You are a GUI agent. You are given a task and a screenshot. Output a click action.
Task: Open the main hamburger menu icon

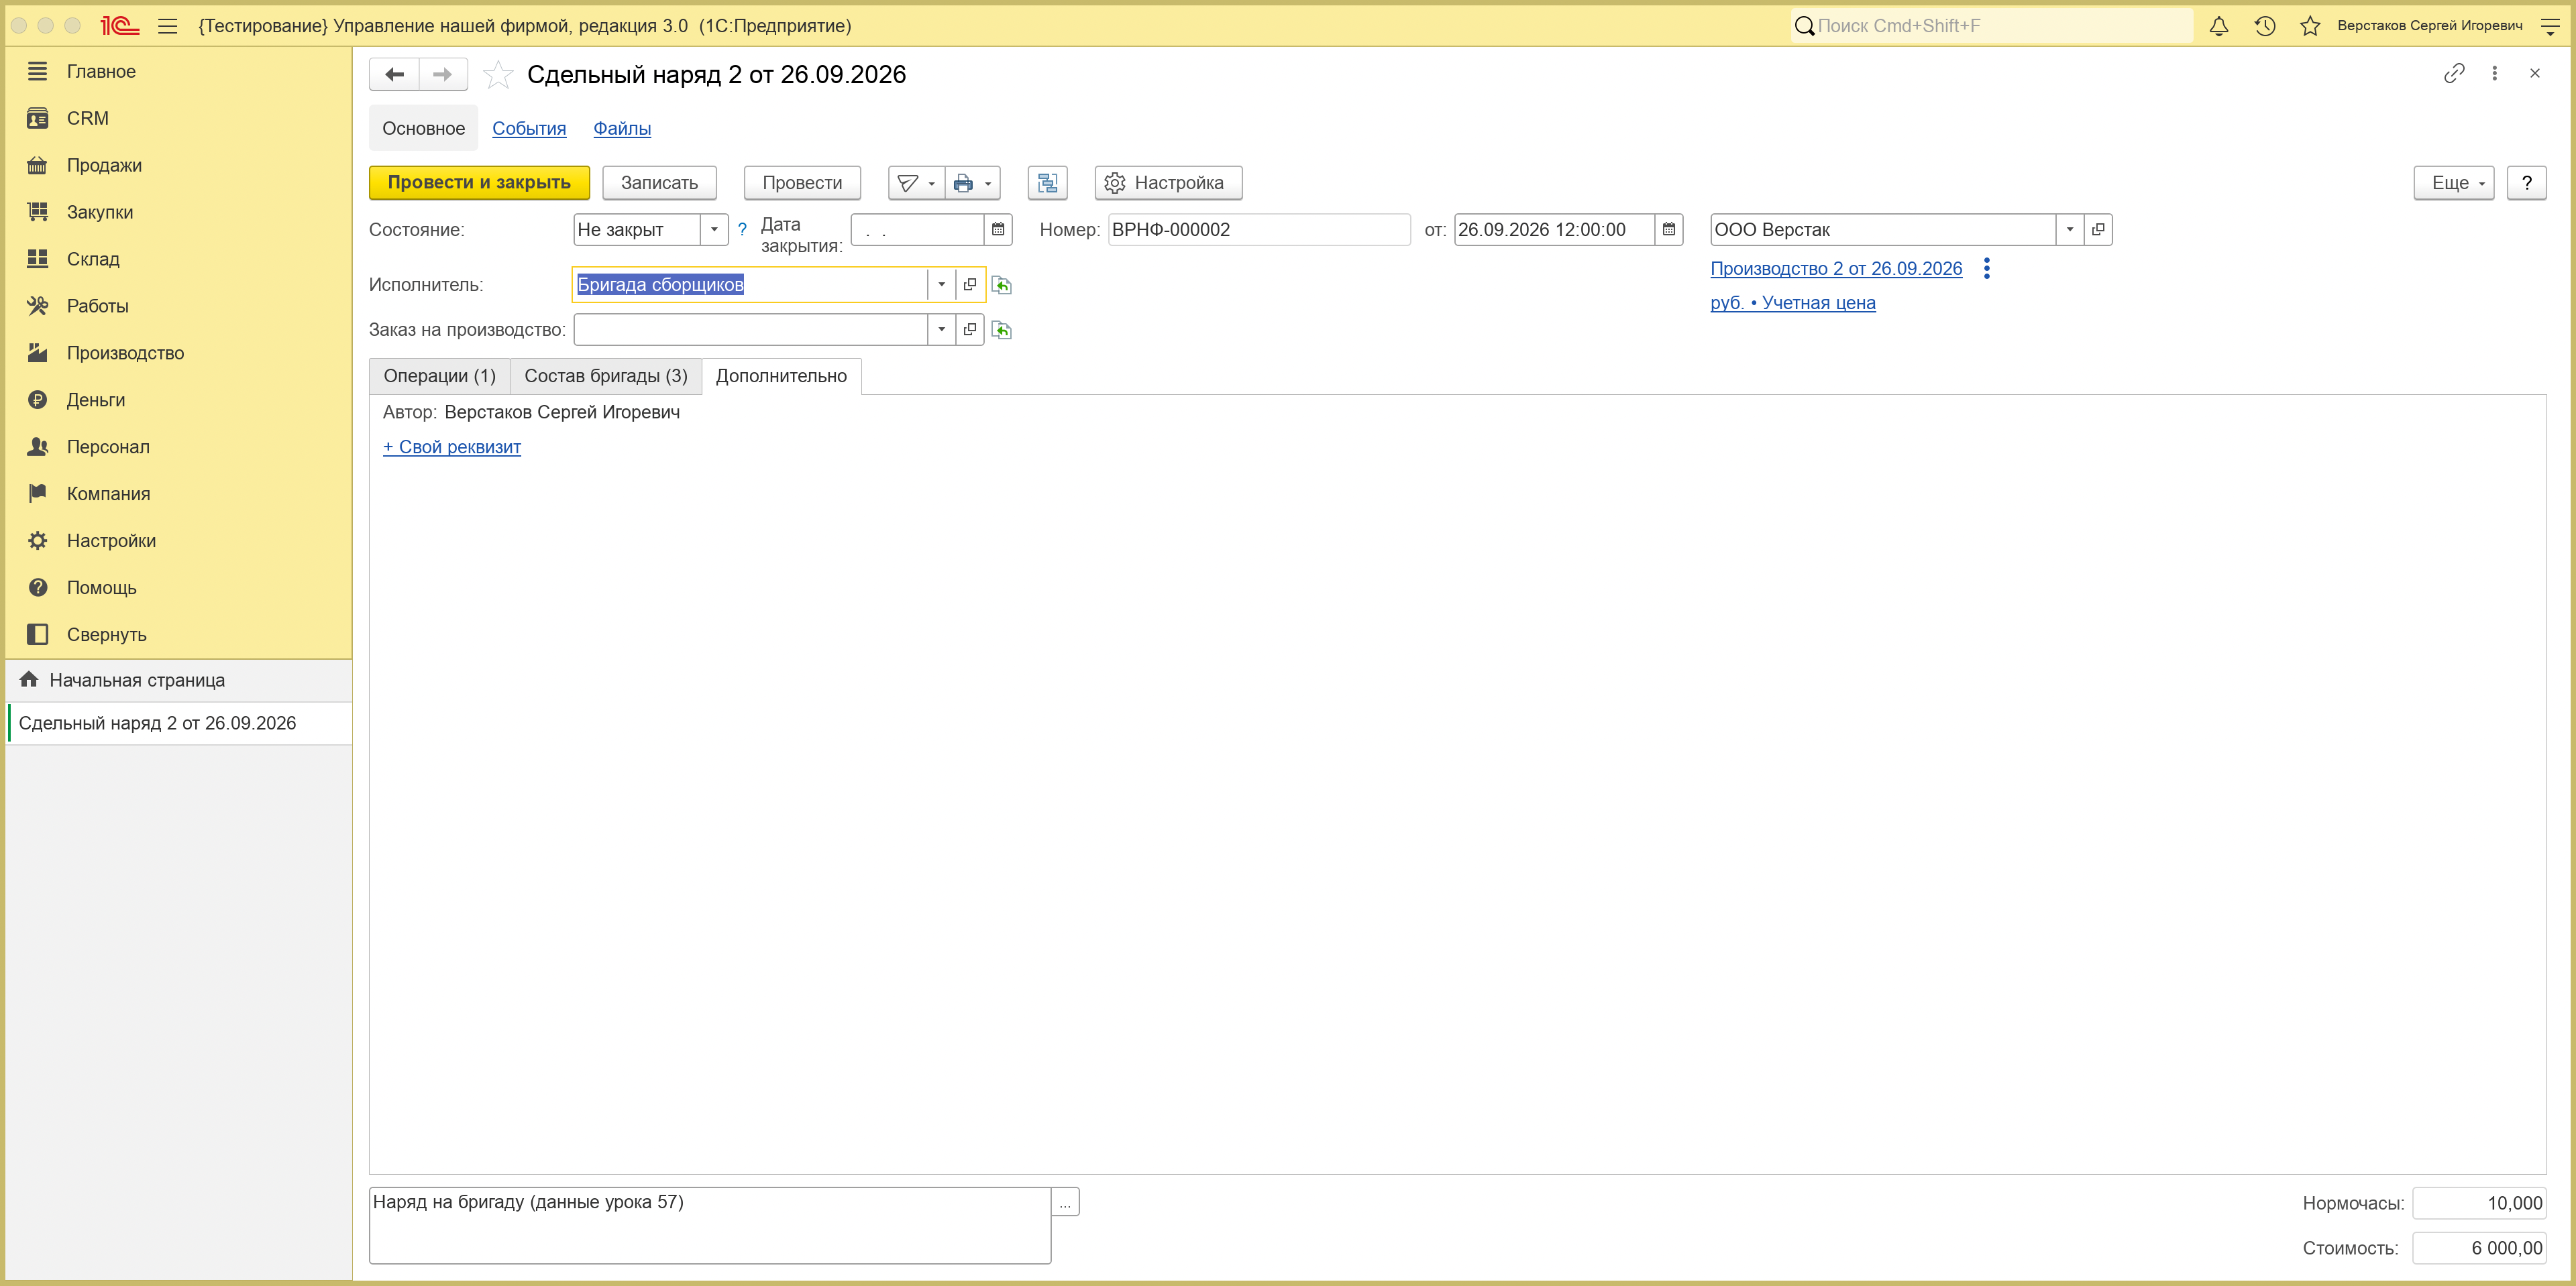point(168,26)
